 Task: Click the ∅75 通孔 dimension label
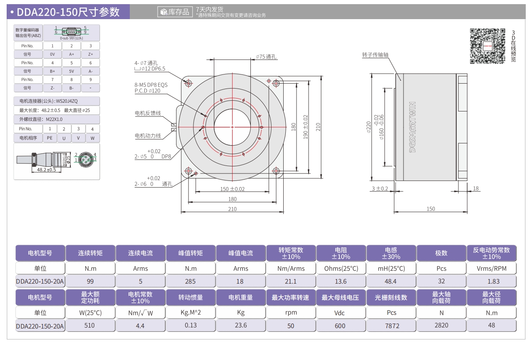tap(266, 57)
